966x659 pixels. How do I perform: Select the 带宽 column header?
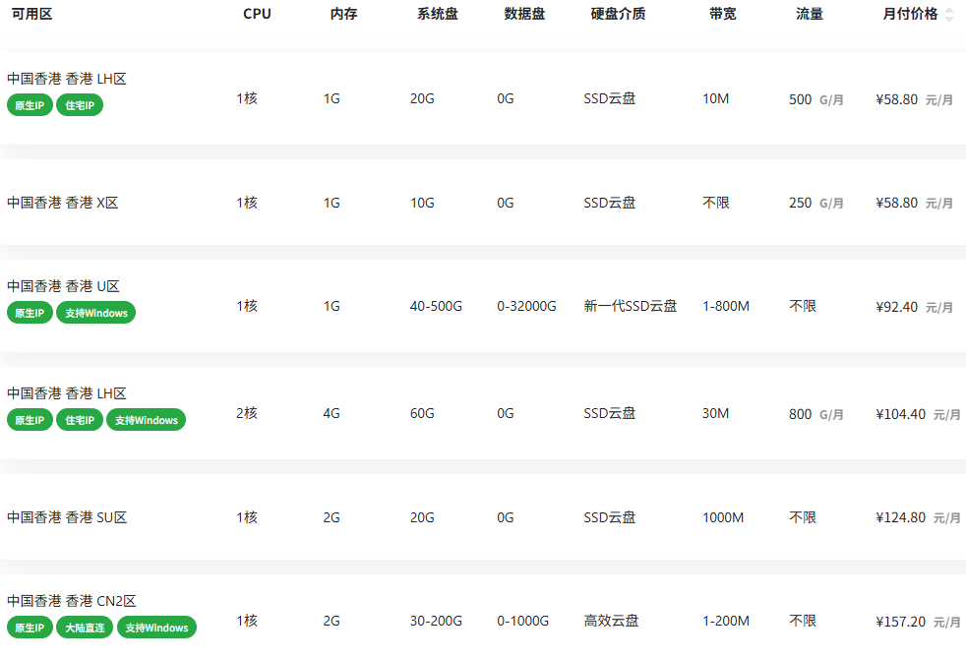[x=723, y=15]
